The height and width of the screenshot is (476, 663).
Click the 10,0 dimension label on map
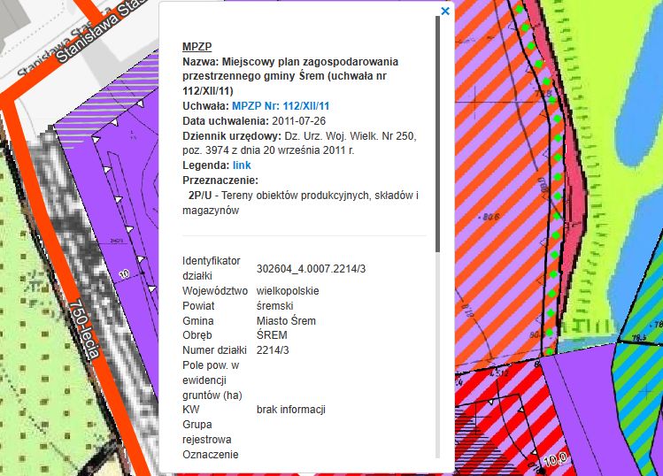[x=554, y=459]
